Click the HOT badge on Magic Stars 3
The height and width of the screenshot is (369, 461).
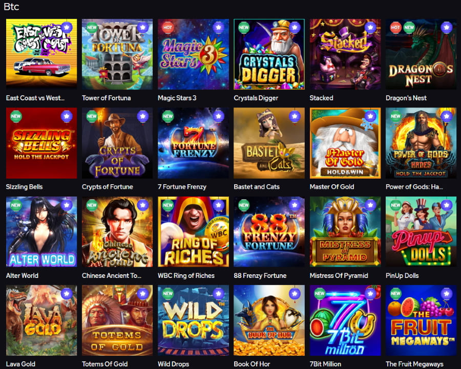pos(167,28)
